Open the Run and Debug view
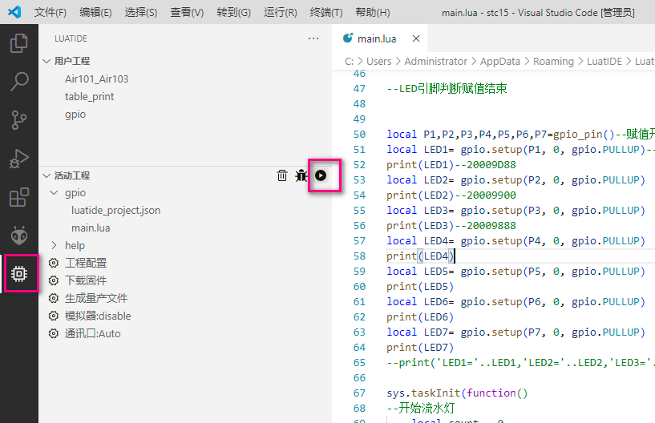Image resolution: width=655 pixels, height=423 pixels. [x=18, y=159]
